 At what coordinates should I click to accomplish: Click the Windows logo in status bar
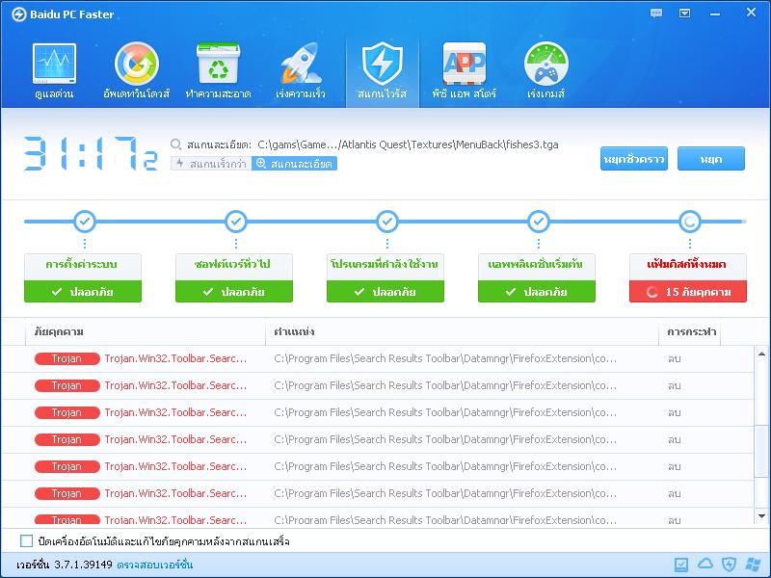tap(753, 565)
